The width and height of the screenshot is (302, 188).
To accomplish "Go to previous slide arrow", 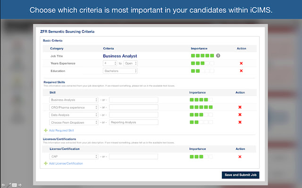I will pyautogui.click(x=3, y=185).
